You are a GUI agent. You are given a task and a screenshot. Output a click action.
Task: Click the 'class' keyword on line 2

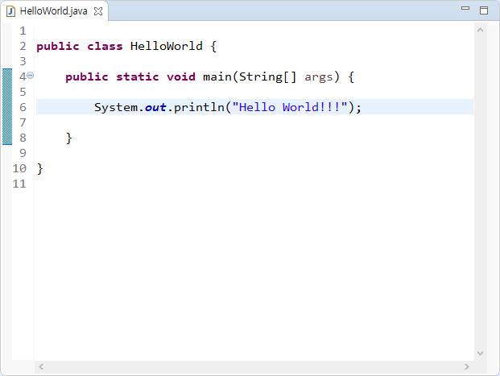tap(105, 46)
